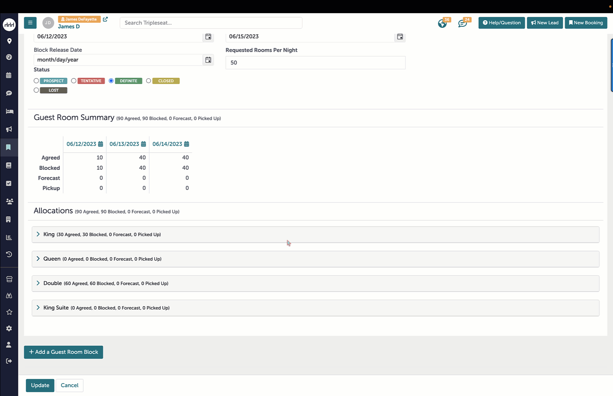Open the bookmark item in sidebar
The width and height of the screenshot is (613, 396).
tap(9, 147)
